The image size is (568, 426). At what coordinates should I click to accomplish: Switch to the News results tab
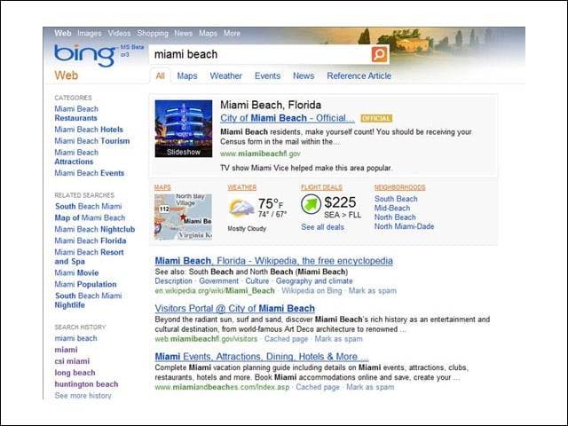tap(304, 75)
